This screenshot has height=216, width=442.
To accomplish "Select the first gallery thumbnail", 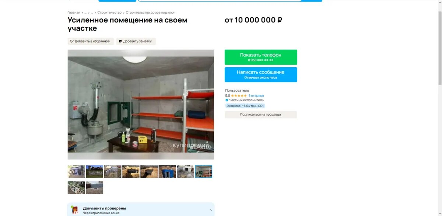I will [76, 172].
